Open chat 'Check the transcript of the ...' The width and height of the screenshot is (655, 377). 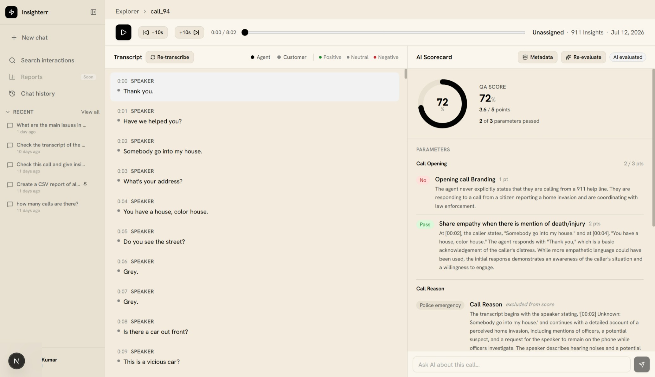coord(52,148)
